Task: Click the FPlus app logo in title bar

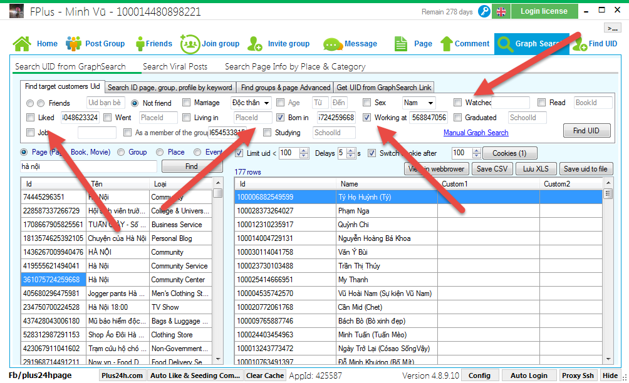Action: 16,11
